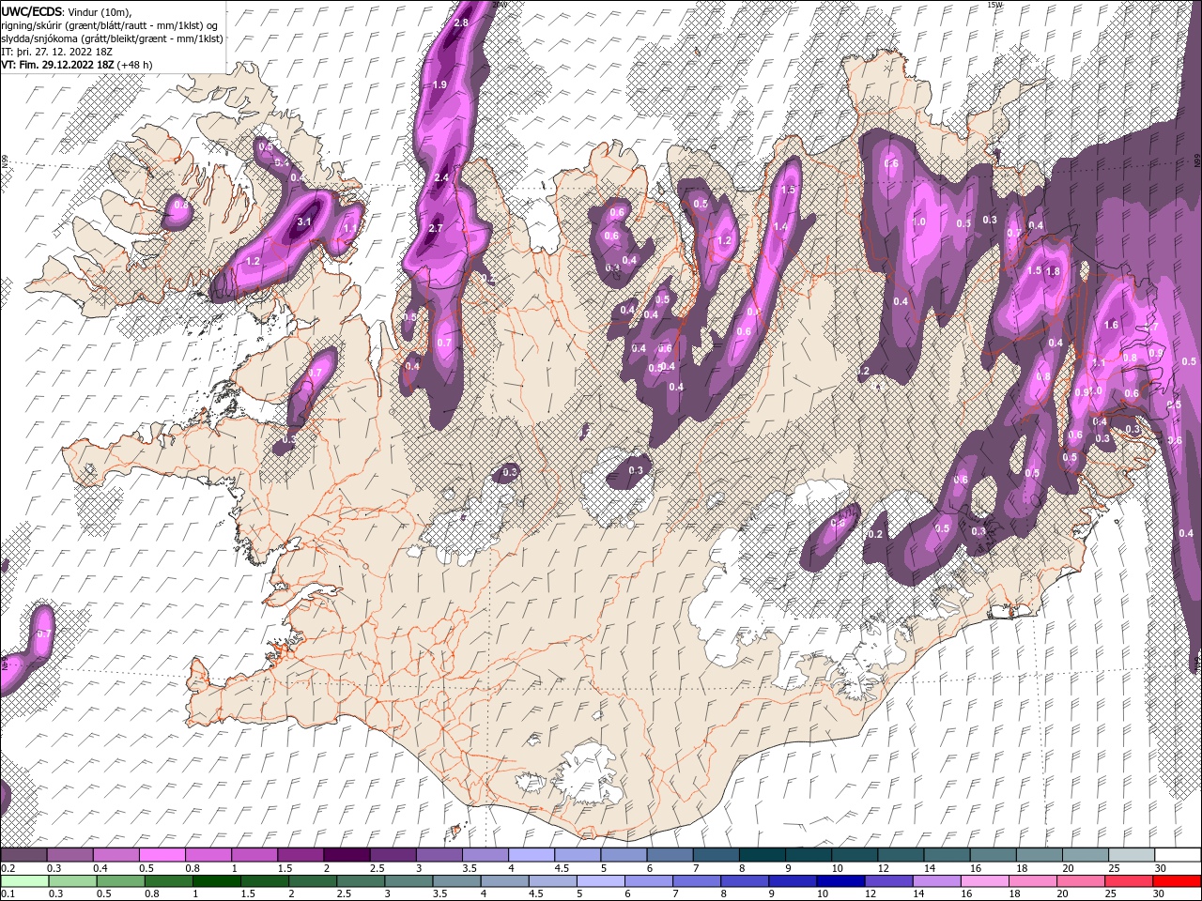
Task: Select the dark green 1–1.5 swatch on the rain scale
Action: point(216,880)
